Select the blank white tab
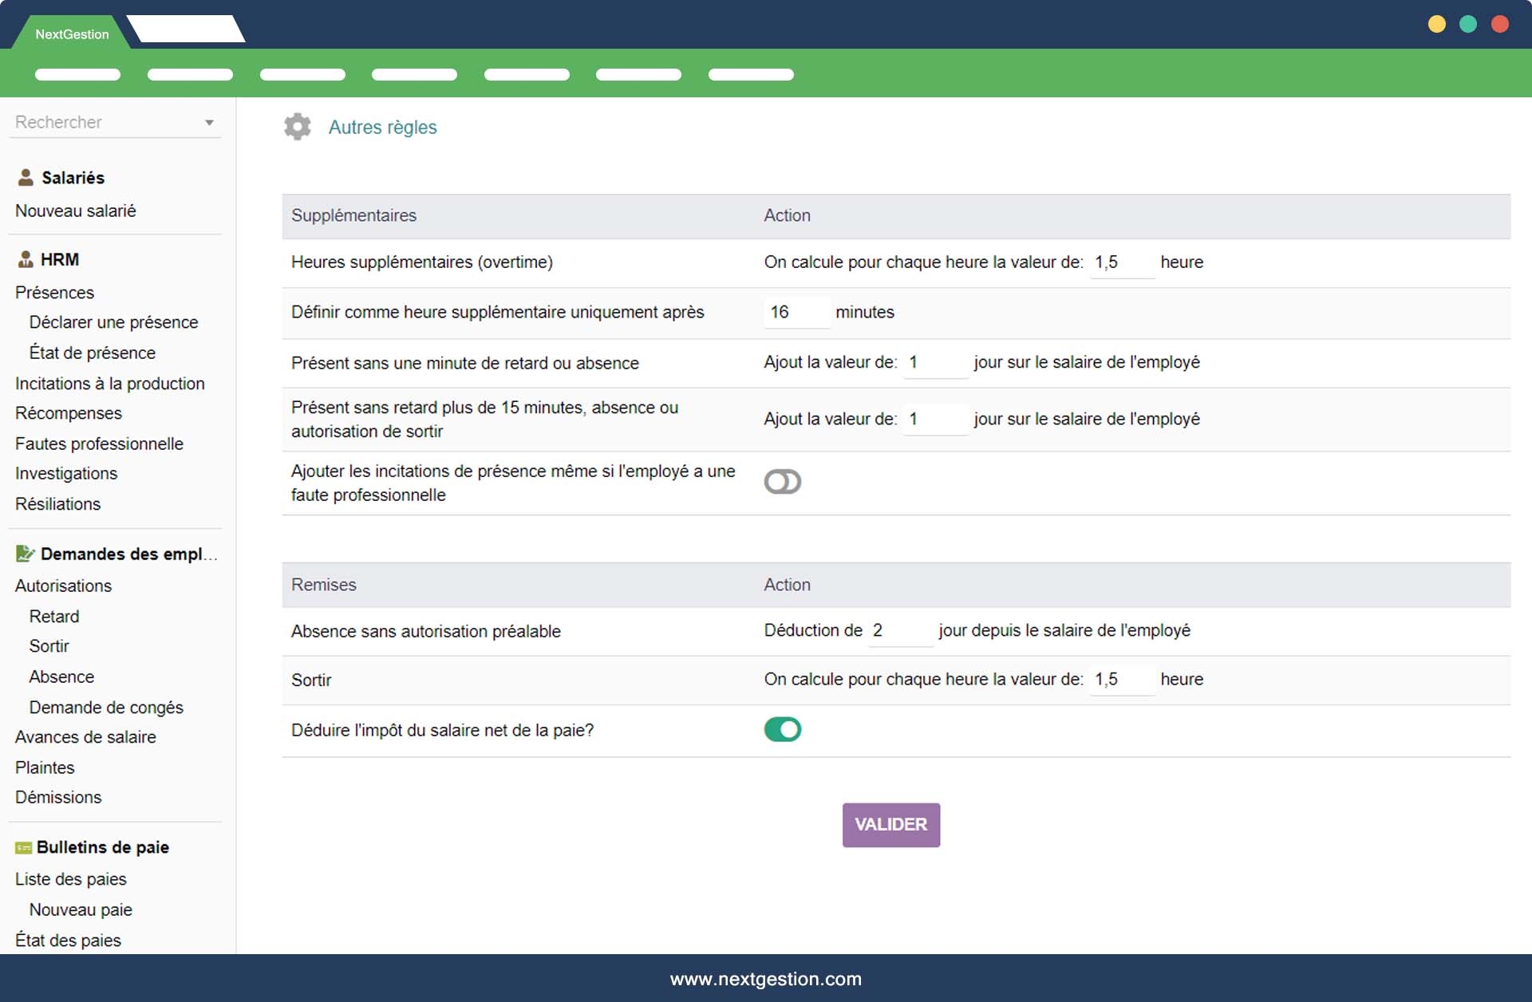Image resolution: width=1532 pixels, height=1002 pixels. pos(186,30)
